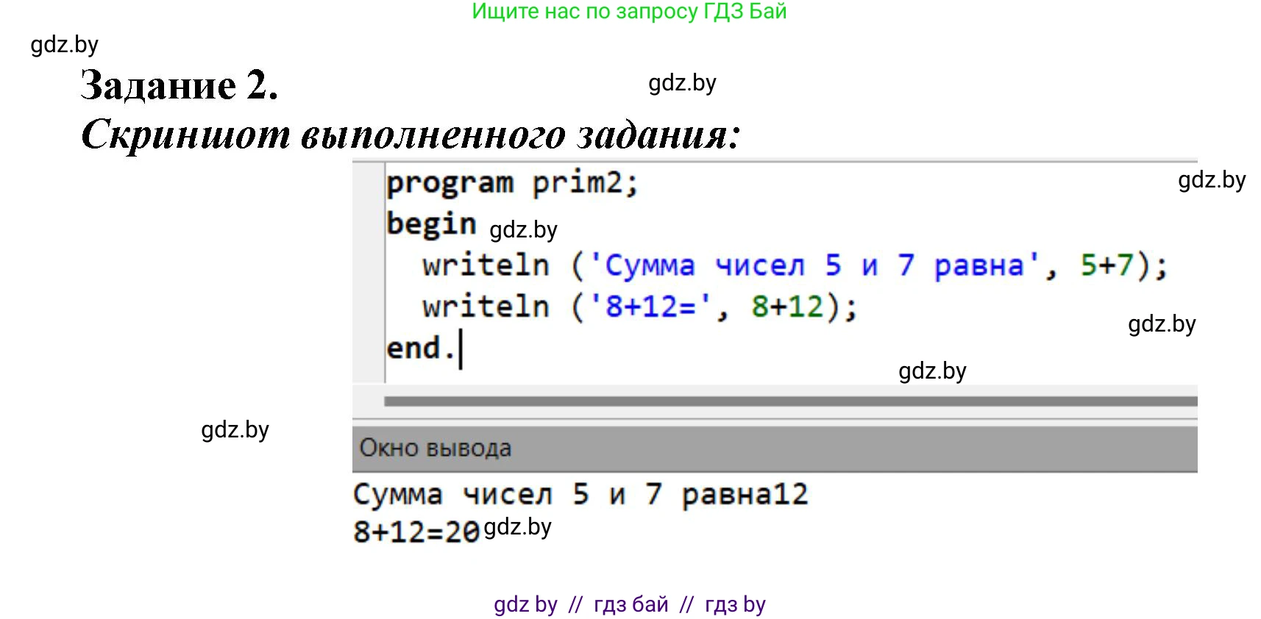The height and width of the screenshot is (619, 1261).
Task: Click the green "Ищите нас по запросу ГДЗ Бай" text
Action: [x=629, y=12]
